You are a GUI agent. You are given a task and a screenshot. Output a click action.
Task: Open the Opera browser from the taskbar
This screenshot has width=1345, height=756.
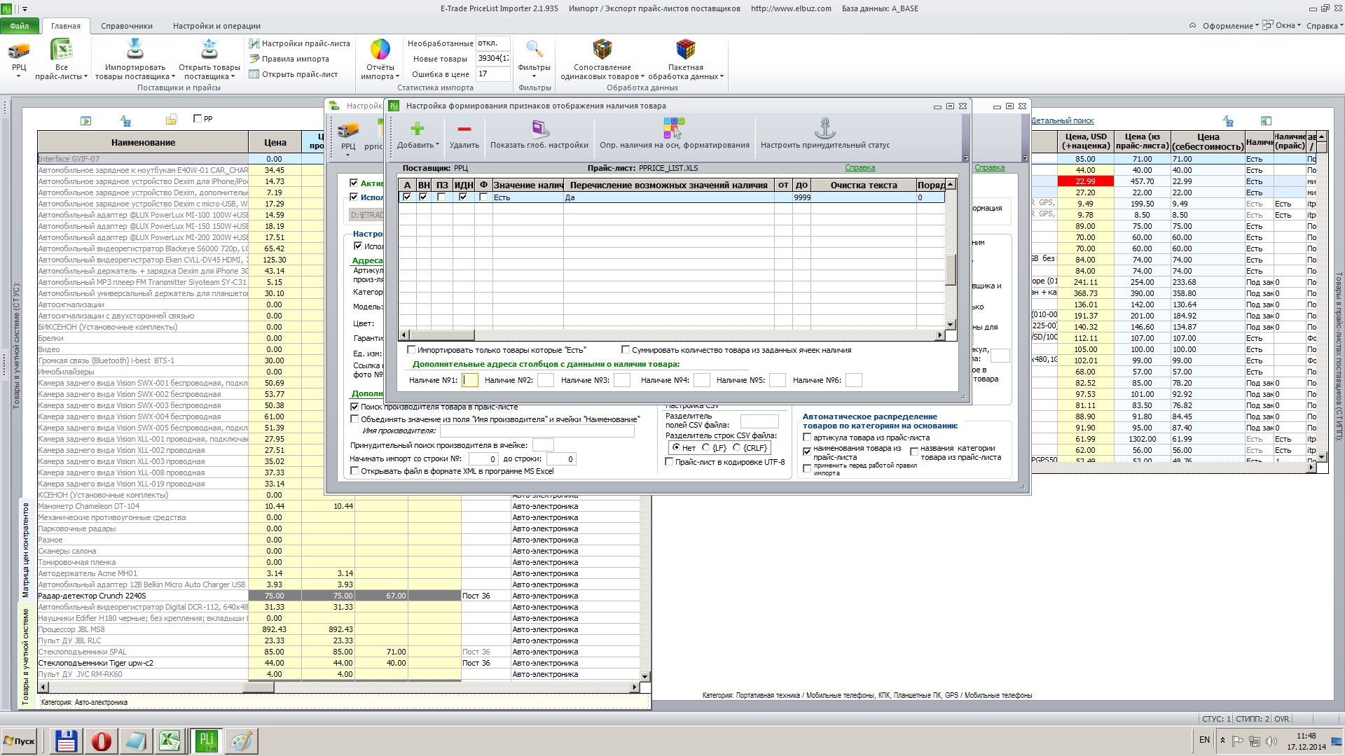pos(102,741)
